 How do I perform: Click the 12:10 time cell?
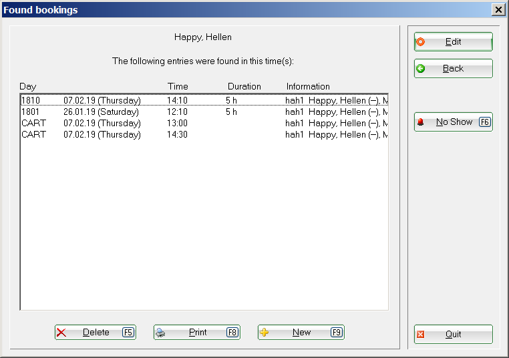(x=177, y=112)
